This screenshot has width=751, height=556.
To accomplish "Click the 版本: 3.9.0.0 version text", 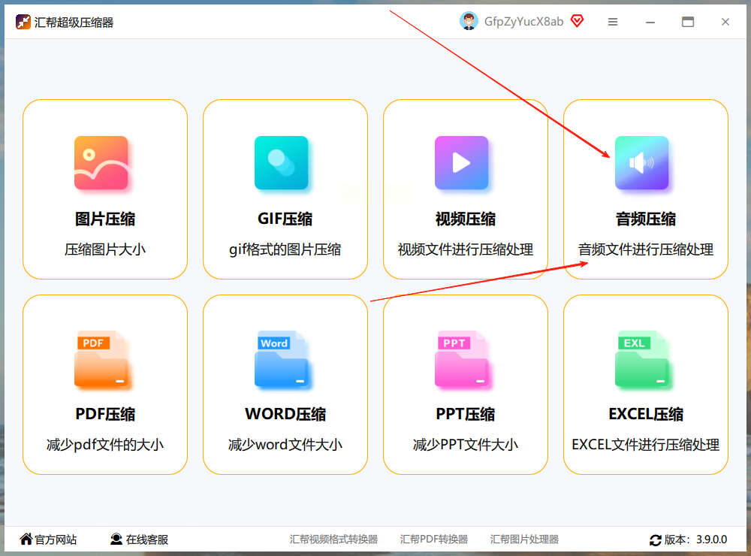I will (x=695, y=539).
